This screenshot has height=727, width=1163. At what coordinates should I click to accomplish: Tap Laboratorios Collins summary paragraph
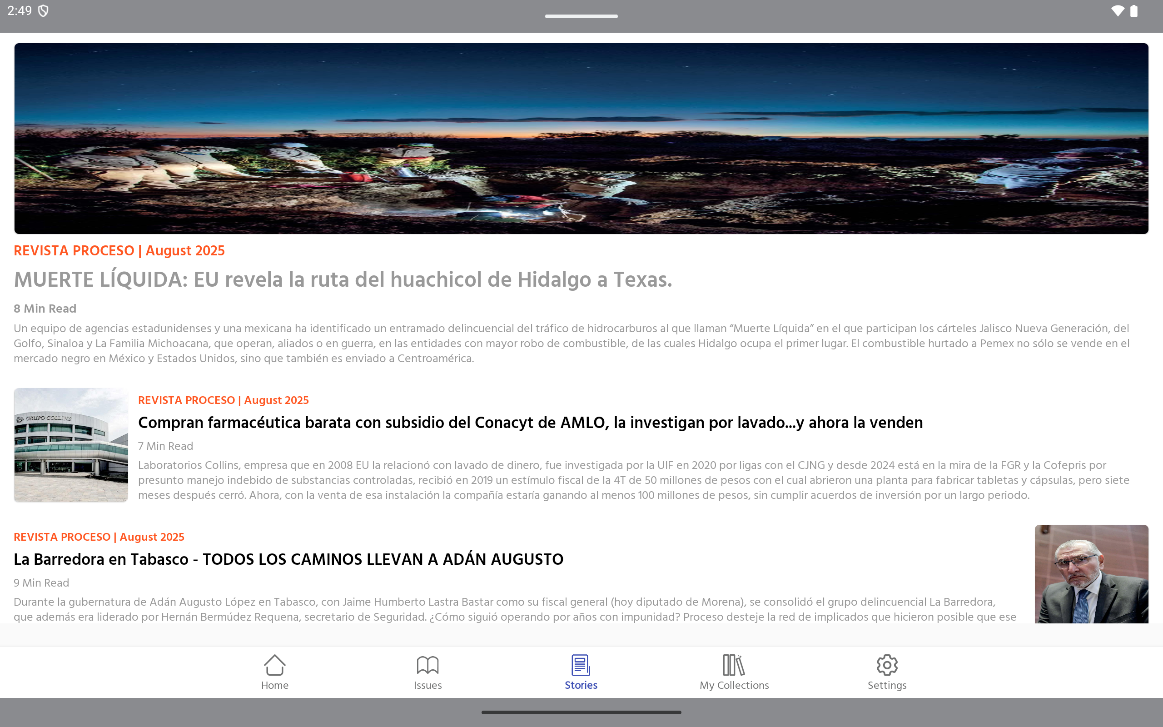point(633,480)
